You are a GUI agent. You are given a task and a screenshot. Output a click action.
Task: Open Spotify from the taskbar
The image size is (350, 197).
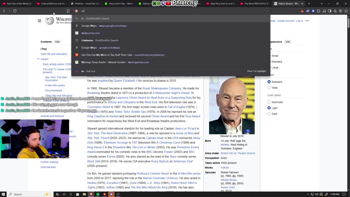click(x=98, y=194)
